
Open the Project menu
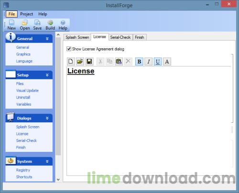coord(26,14)
